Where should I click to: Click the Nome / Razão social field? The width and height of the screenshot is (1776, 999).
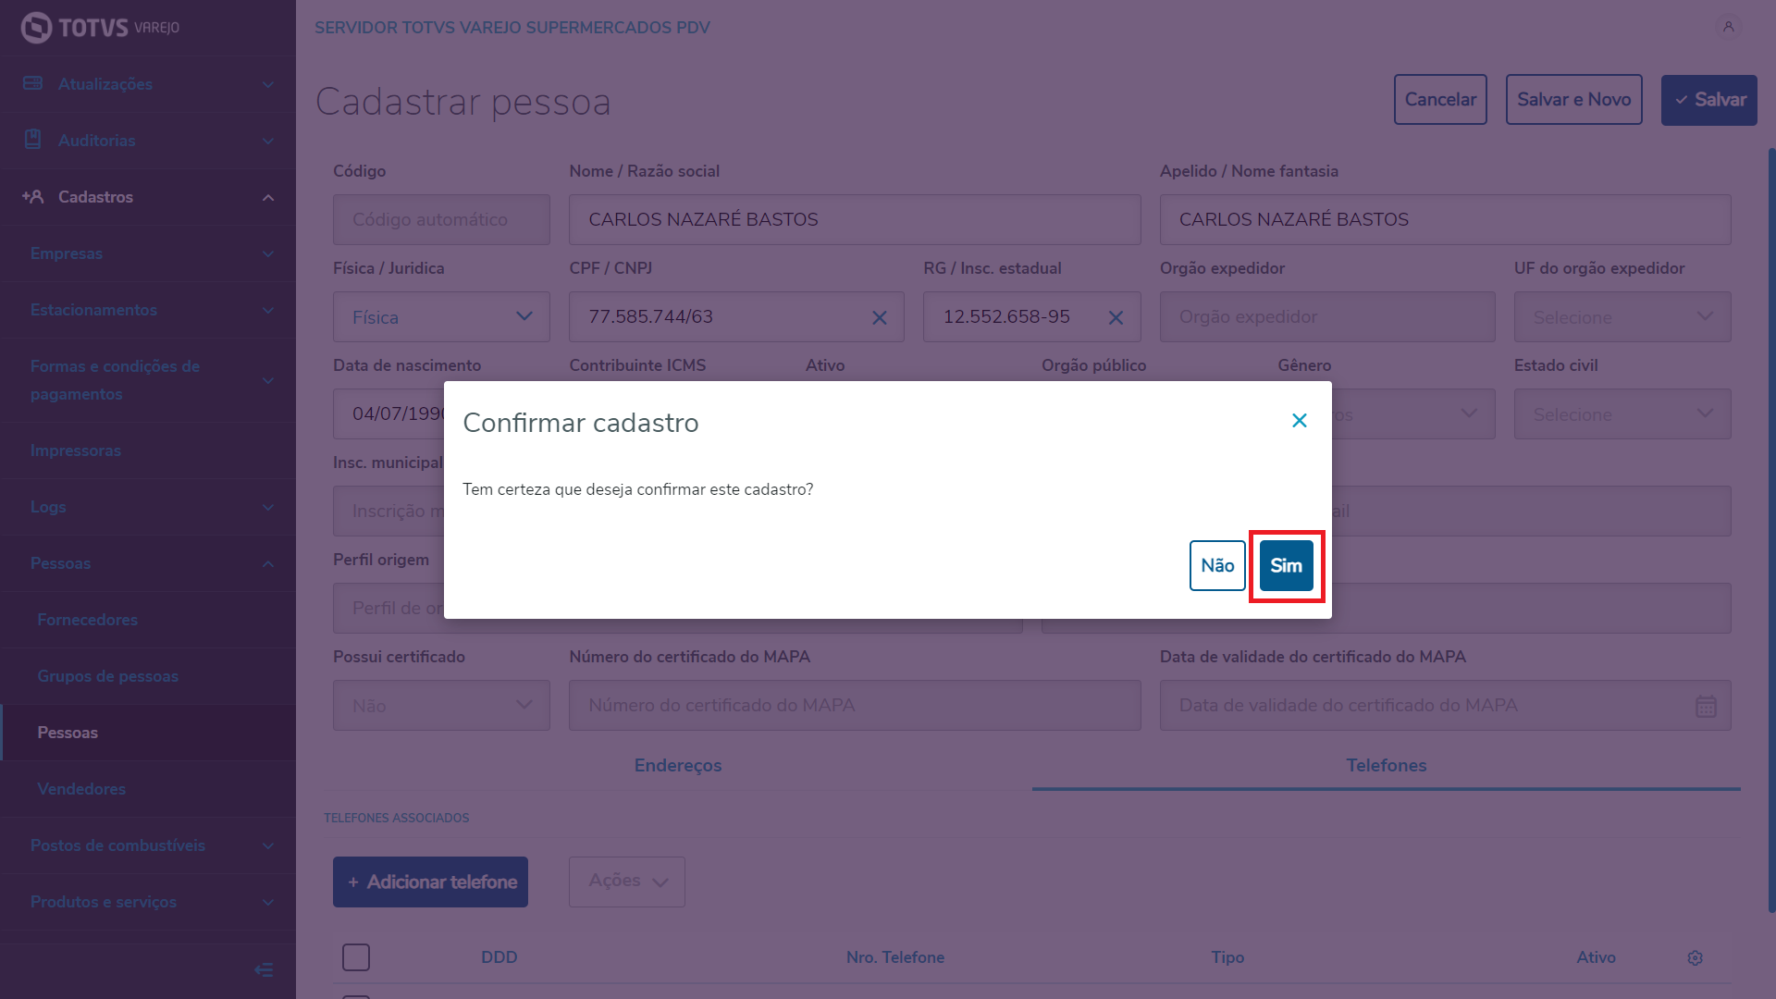[x=854, y=220]
